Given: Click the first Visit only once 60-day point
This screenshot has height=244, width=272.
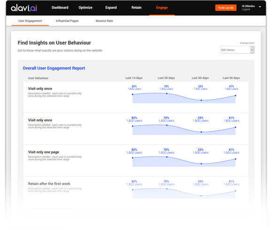Looking at the screenshot, I should click(x=201, y=100).
